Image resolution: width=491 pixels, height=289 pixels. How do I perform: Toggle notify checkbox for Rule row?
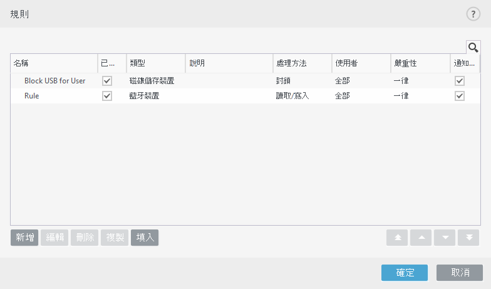coord(460,96)
